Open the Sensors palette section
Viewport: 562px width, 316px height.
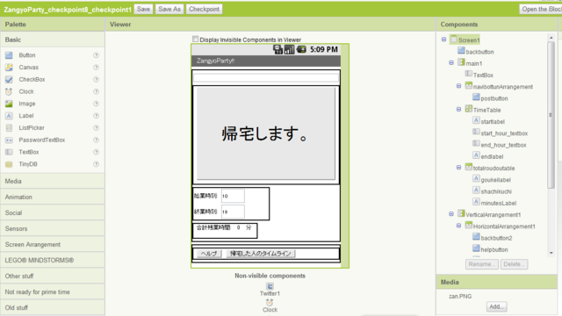coord(53,228)
